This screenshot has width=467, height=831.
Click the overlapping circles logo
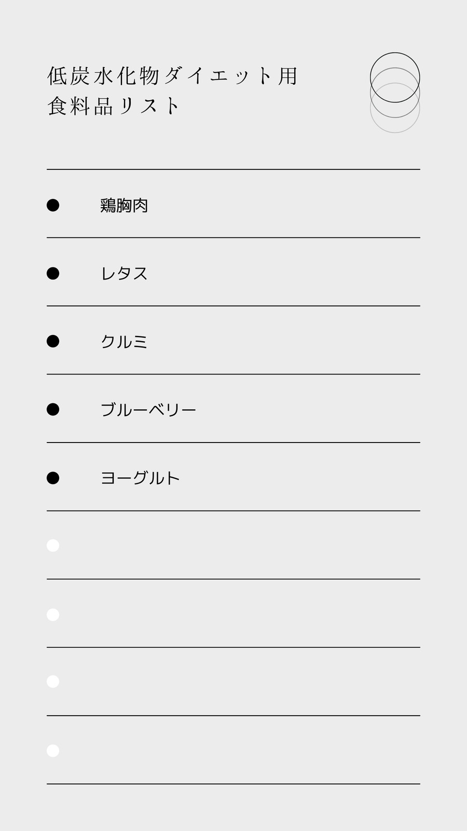tap(395, 92)
